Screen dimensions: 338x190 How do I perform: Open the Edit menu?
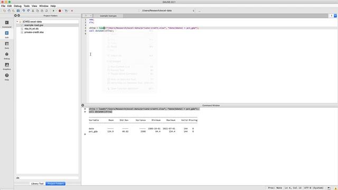(10, 6)
